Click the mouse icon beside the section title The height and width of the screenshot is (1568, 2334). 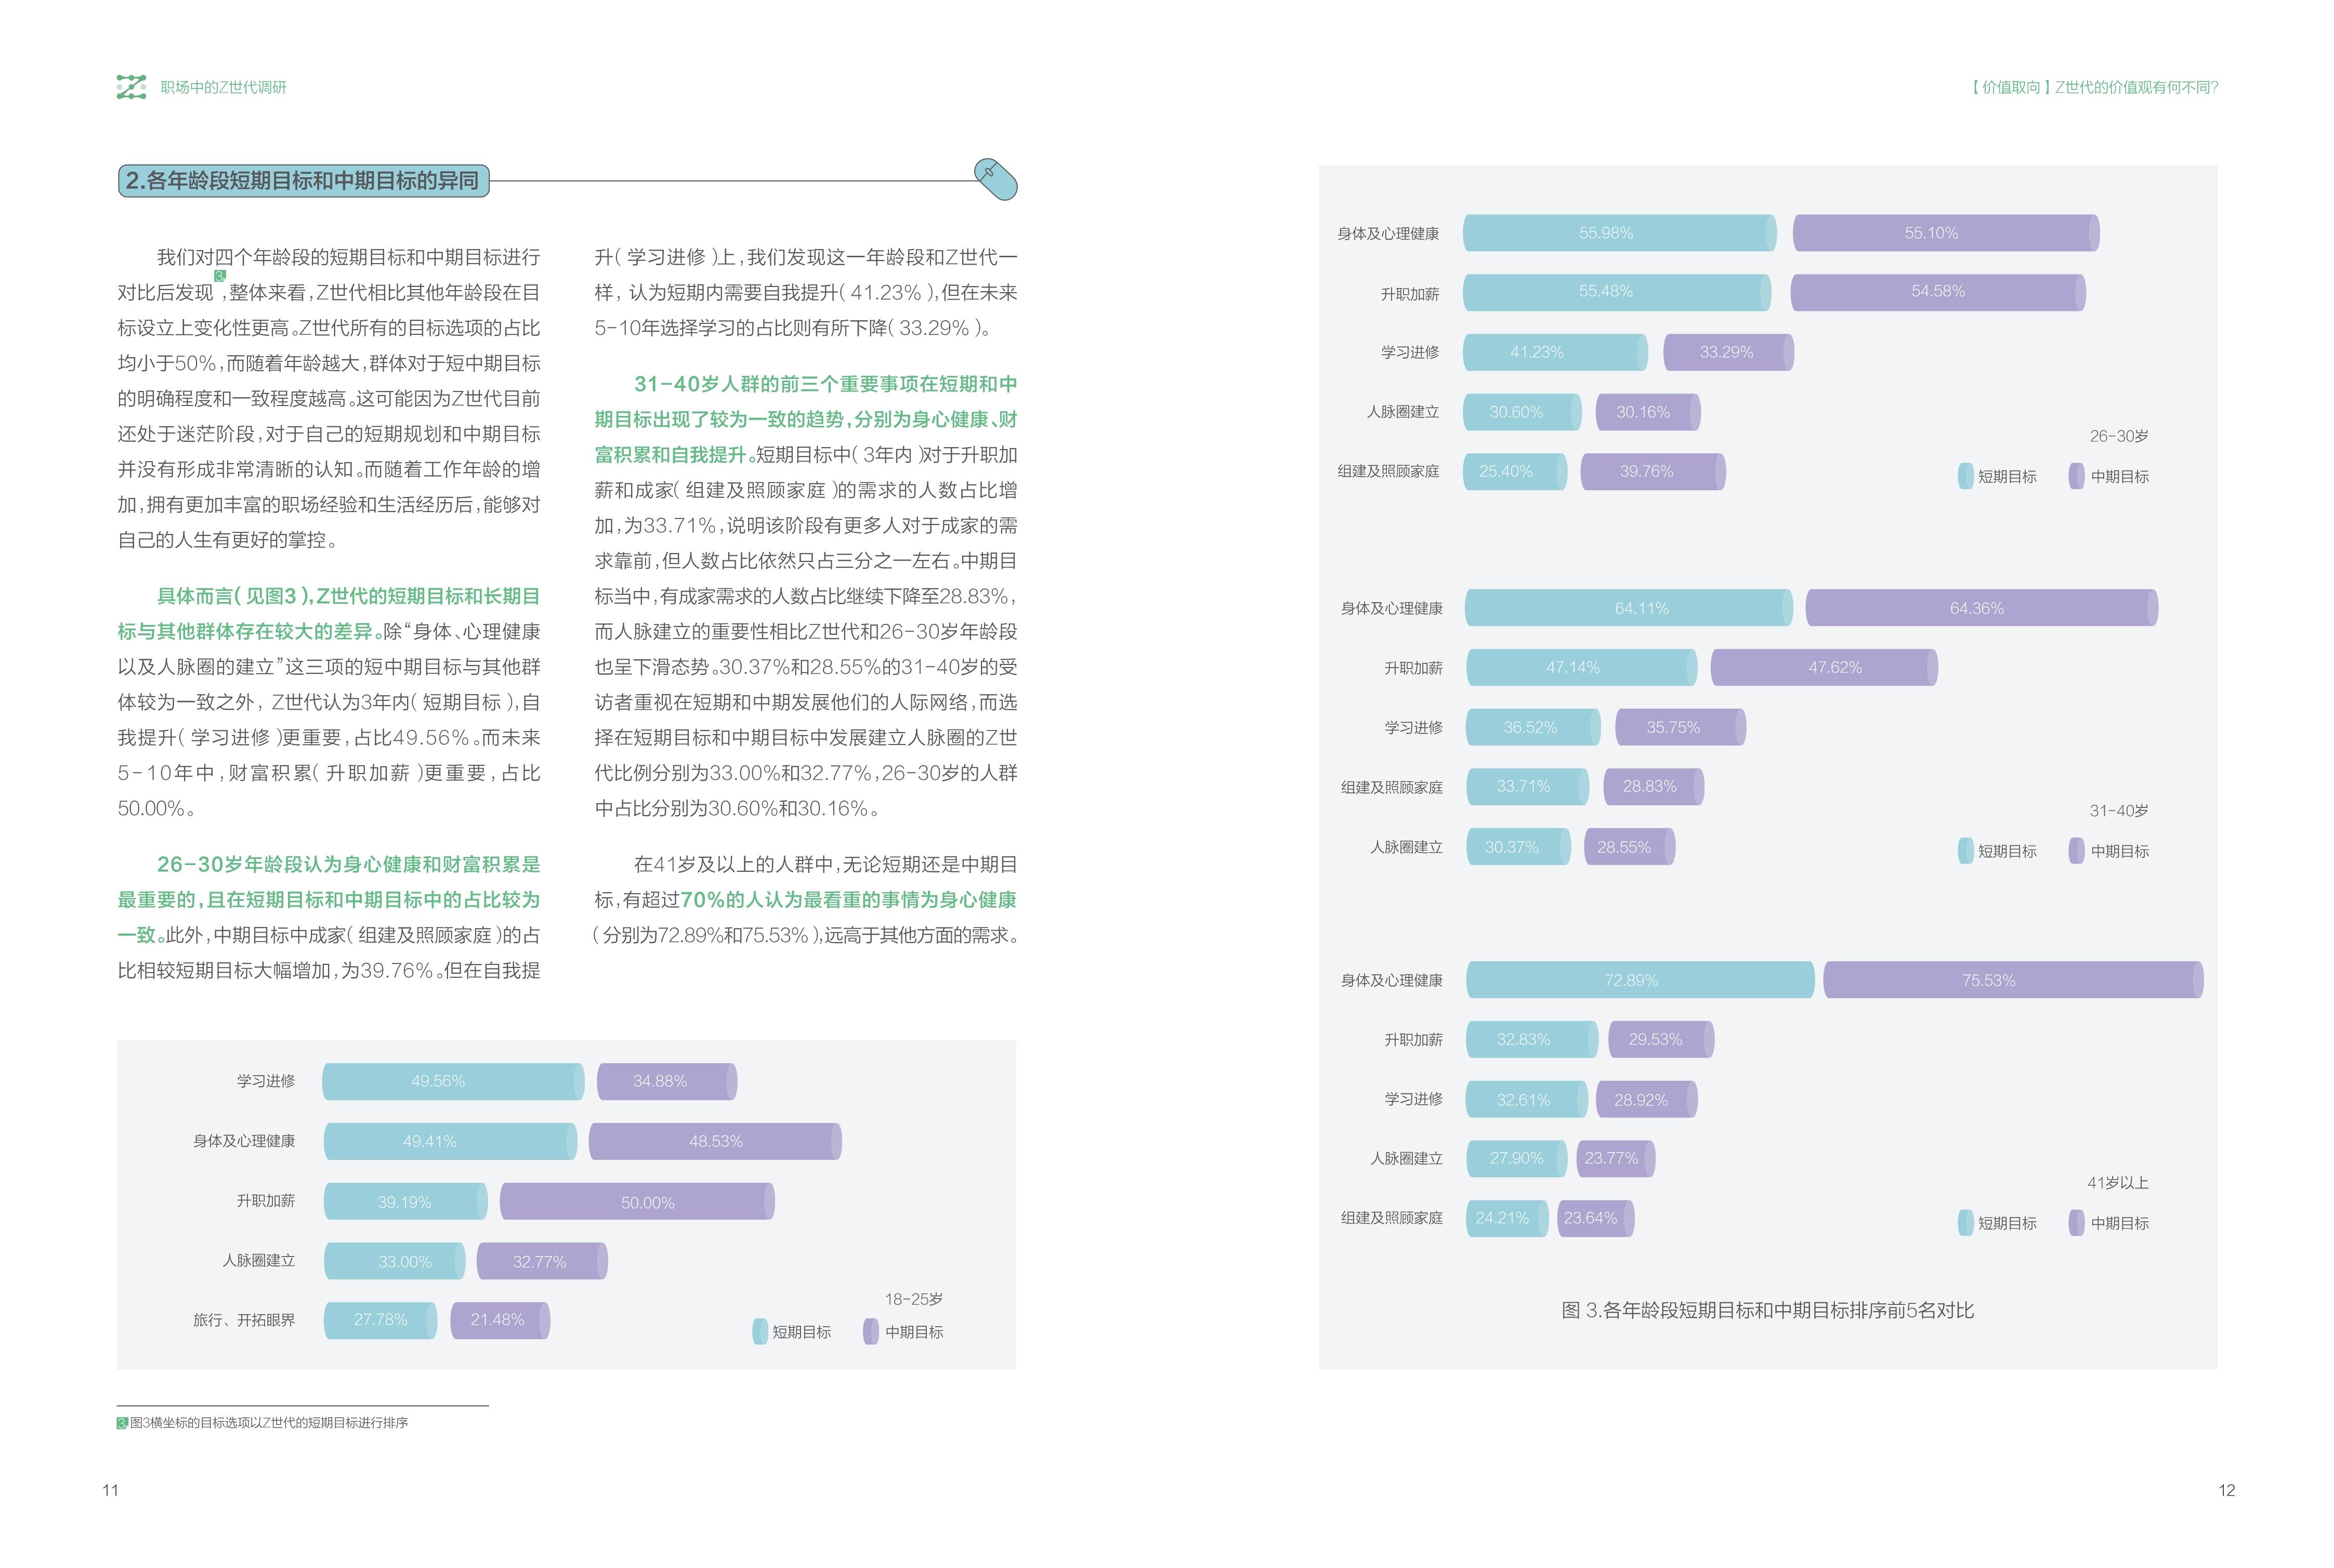(995, 179)
